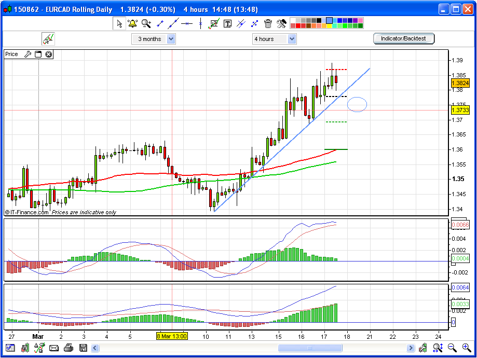
Task: Choose the selected medium blue swatch
Action: 329,20
